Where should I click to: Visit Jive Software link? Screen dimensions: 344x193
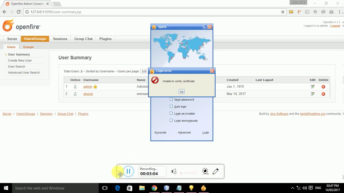click(279, 114)
